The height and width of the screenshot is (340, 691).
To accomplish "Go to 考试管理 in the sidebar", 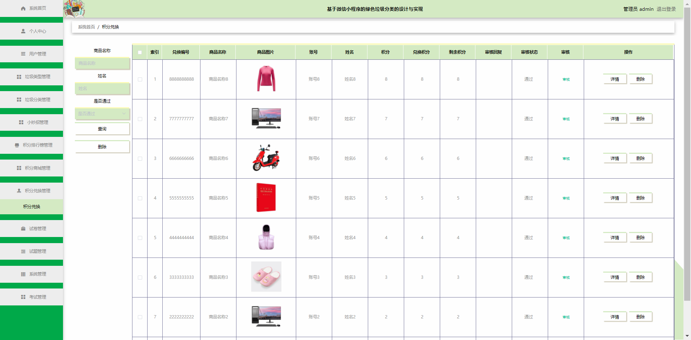I will pyautogui.click(x=32, y=297).
